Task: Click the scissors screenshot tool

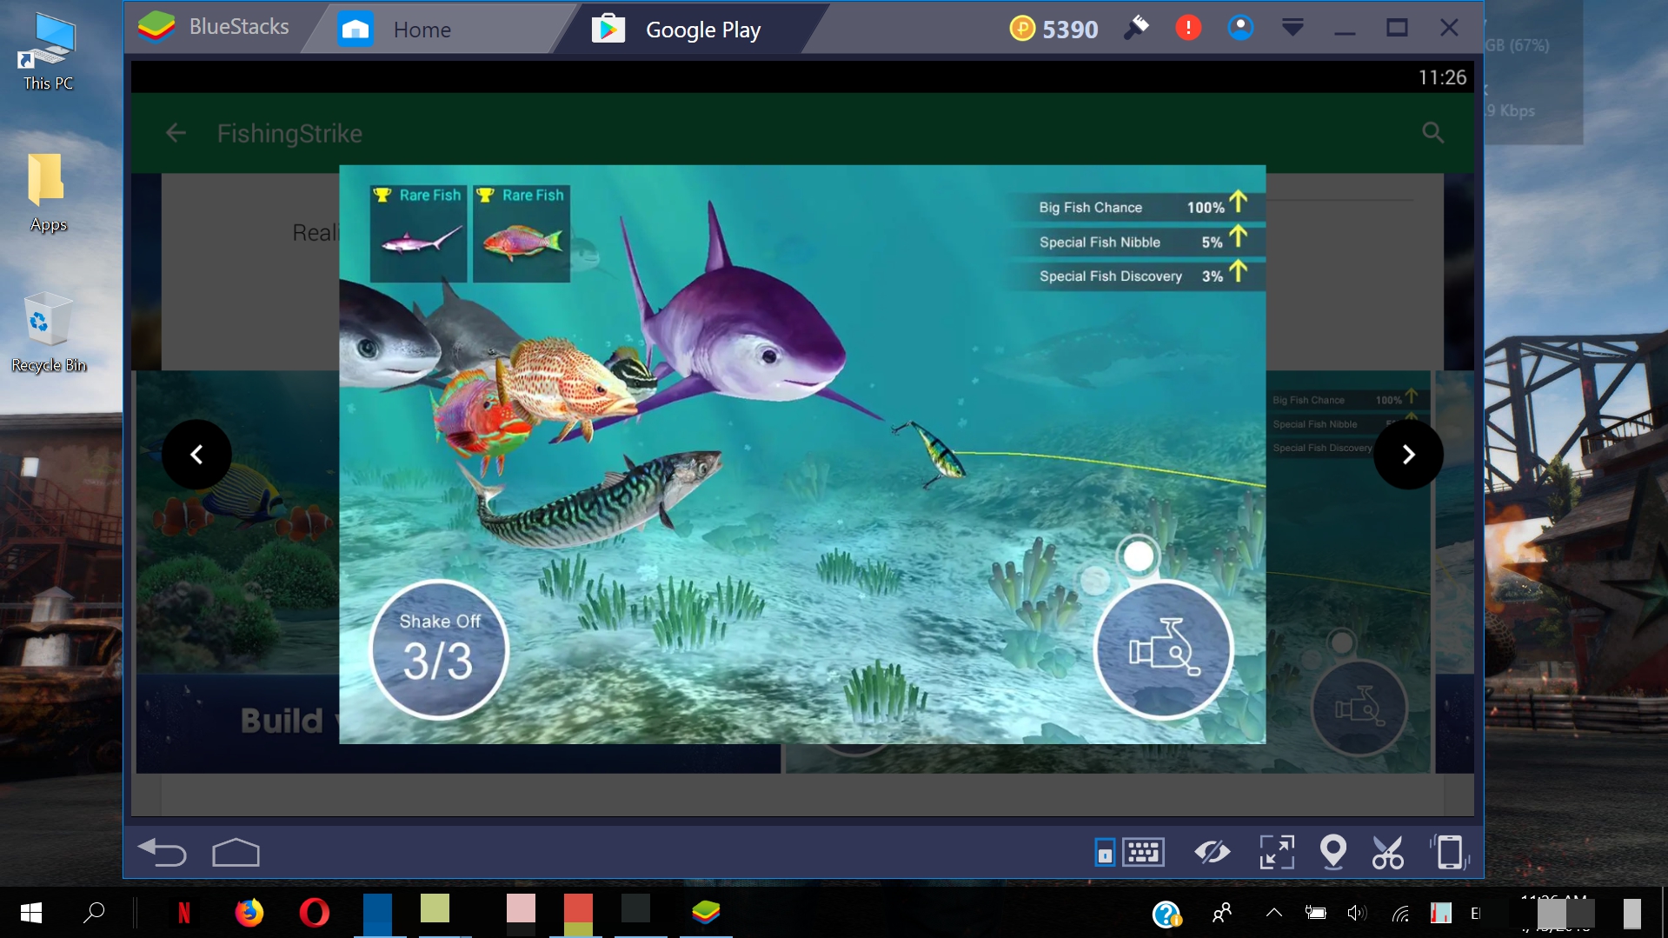Action: tap(1387, 852)
